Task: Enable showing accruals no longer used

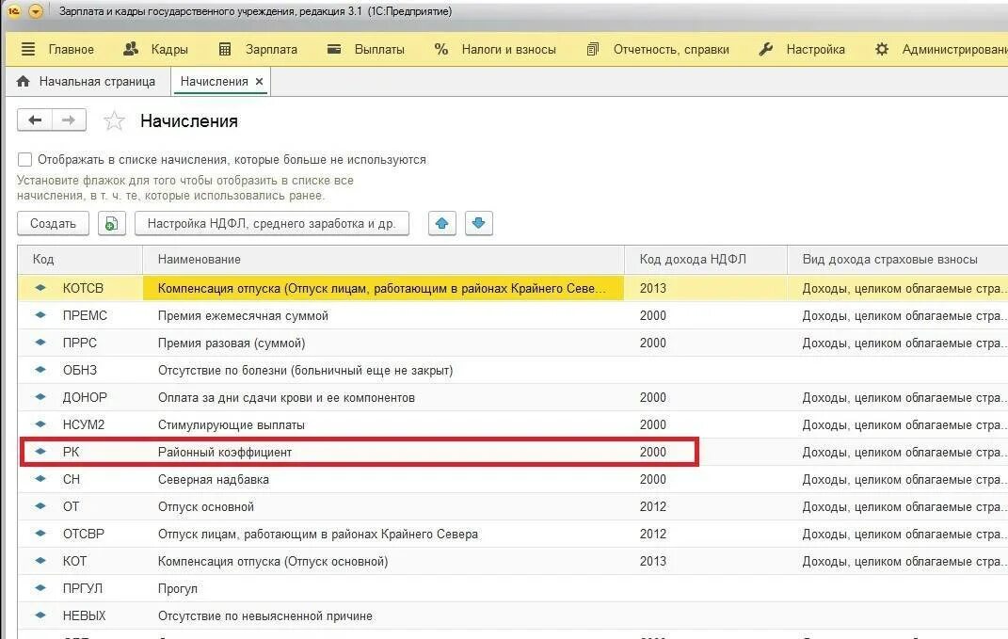Action: [x=25, y=159]
